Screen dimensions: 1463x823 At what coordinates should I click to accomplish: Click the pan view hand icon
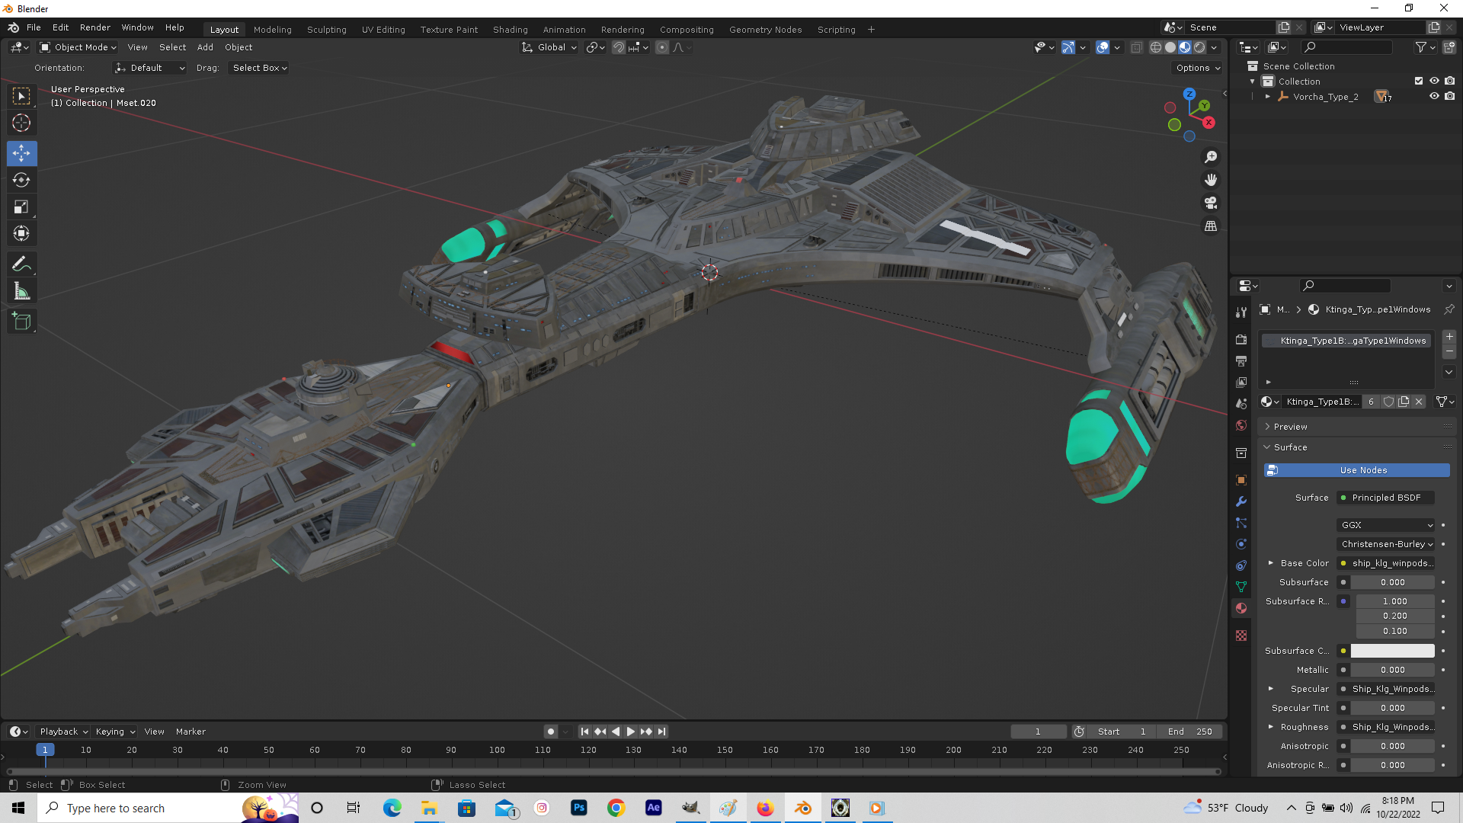click(x=1211, y=180)
